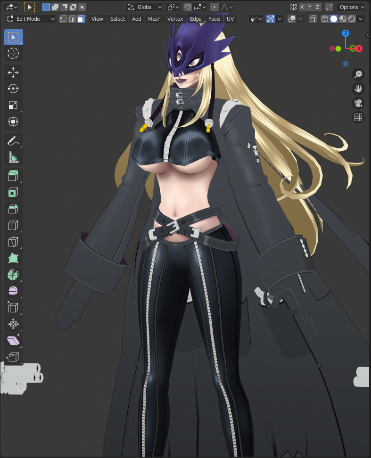Open the Add menu
The image size is (371, 458).
point(136,19)
